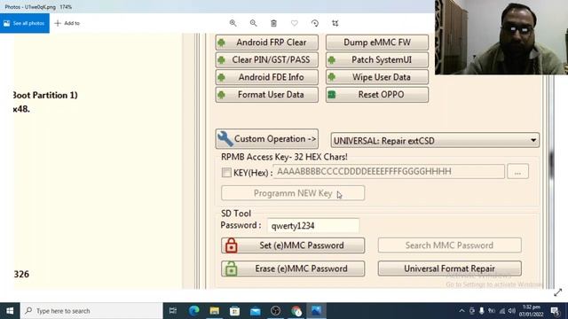This screenshot has width=568, height=319.
Task: Click Search MMC Password button
Action: pyautogui.click(x=450, y=245)
